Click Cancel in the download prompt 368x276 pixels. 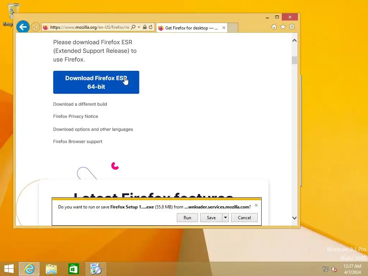click(244, 217)
